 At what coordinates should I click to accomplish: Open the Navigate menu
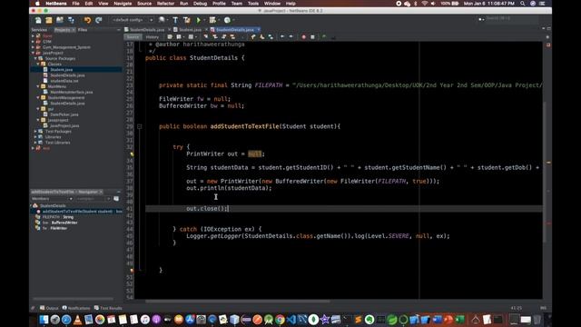tap(123, 4)
